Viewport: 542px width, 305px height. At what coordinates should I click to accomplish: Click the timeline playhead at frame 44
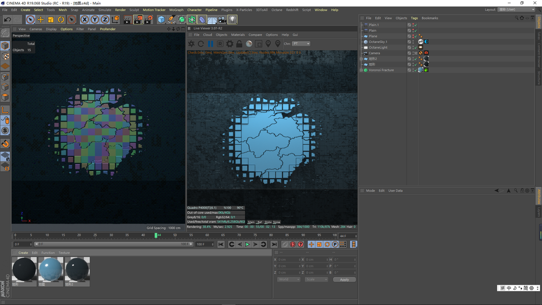[x=156, y=235]
